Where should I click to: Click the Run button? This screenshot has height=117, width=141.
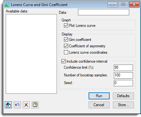tap(99, 96)
